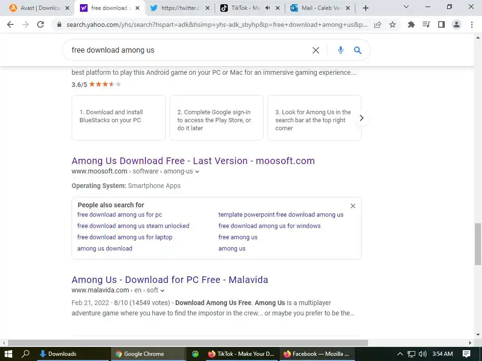Open the Extensions puzzle icon
Image resolution: width=482 pixels, height=361 pixels.
click(x=411, y=24)
